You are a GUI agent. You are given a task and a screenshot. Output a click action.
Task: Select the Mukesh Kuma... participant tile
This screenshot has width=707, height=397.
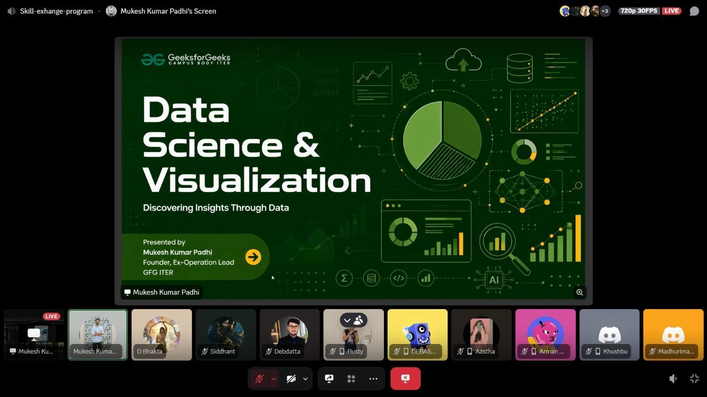pyautogui.click(x=98, y=335)
